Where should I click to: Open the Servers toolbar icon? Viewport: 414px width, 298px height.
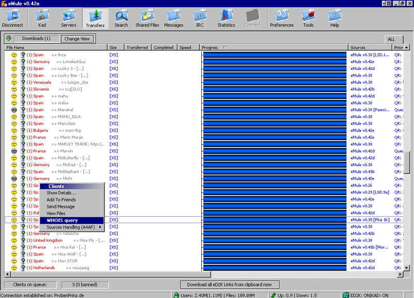(68, 18)
